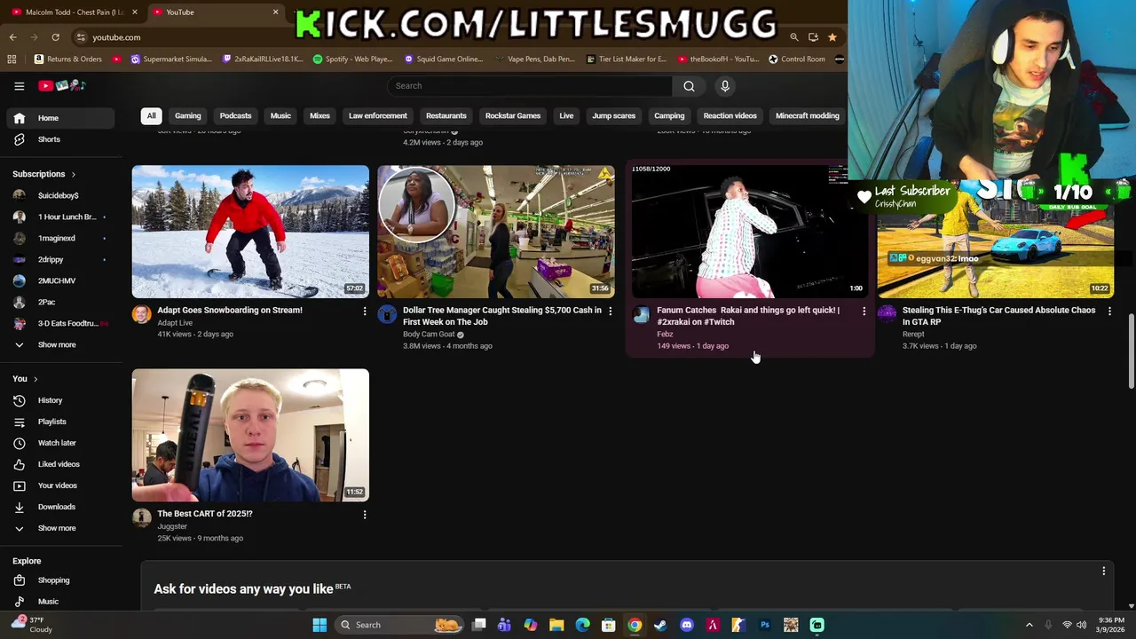
Task: Open the 1 Hour Lunch Br... subscription
Action: click(60, 217)
